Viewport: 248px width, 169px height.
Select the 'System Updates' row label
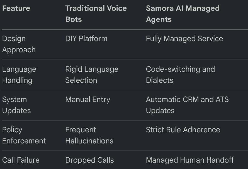pos(16,105)
